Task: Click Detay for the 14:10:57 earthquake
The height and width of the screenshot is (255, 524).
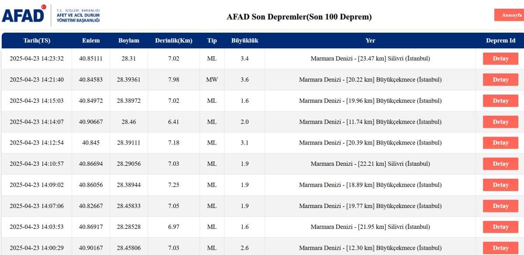Action: 500,164
